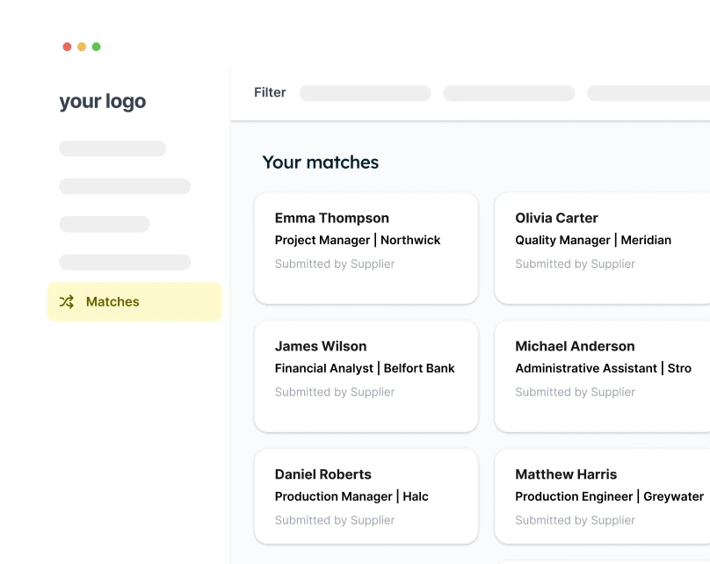
Task: Open Olivia Carter match card
Action: pos(602,249)
